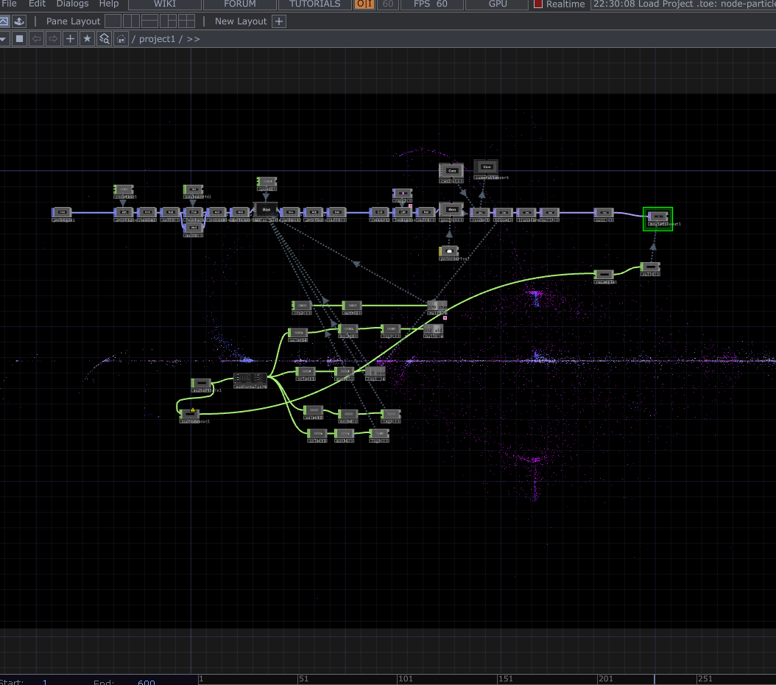This screenshot has width=776, height=685.
Task: Click the operator search magnifier icon
Action: pos(104,38)
